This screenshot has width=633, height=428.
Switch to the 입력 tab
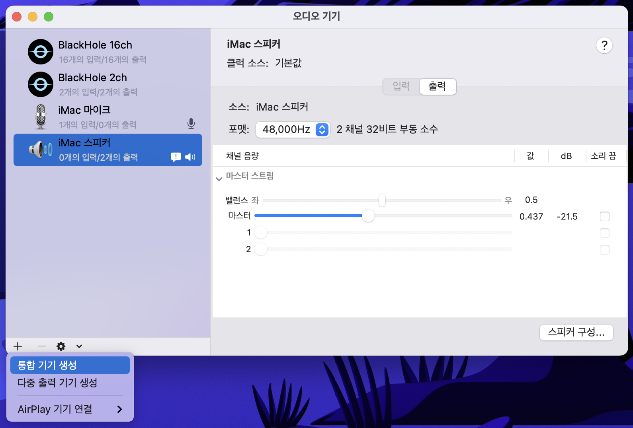coord(401,86)
